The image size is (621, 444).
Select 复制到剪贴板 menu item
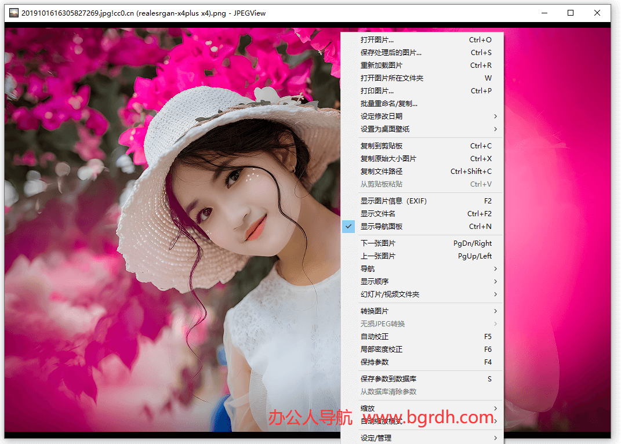pos(382,146)
